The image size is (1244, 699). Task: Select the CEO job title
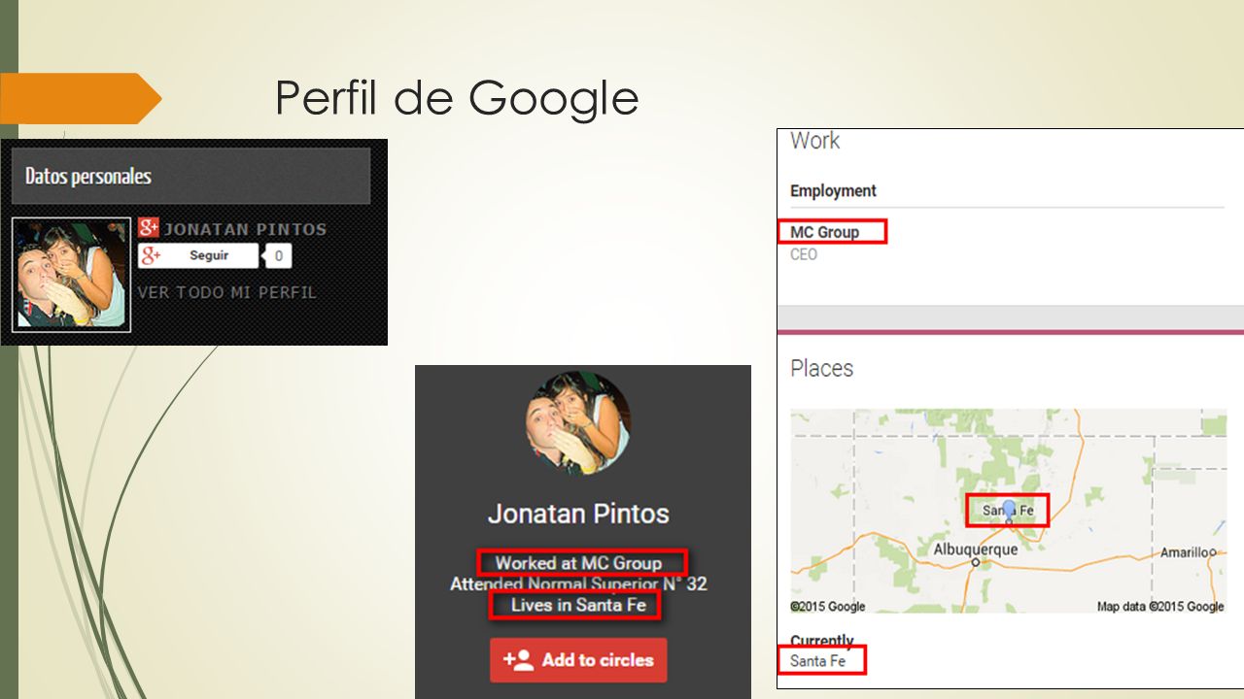804,254
